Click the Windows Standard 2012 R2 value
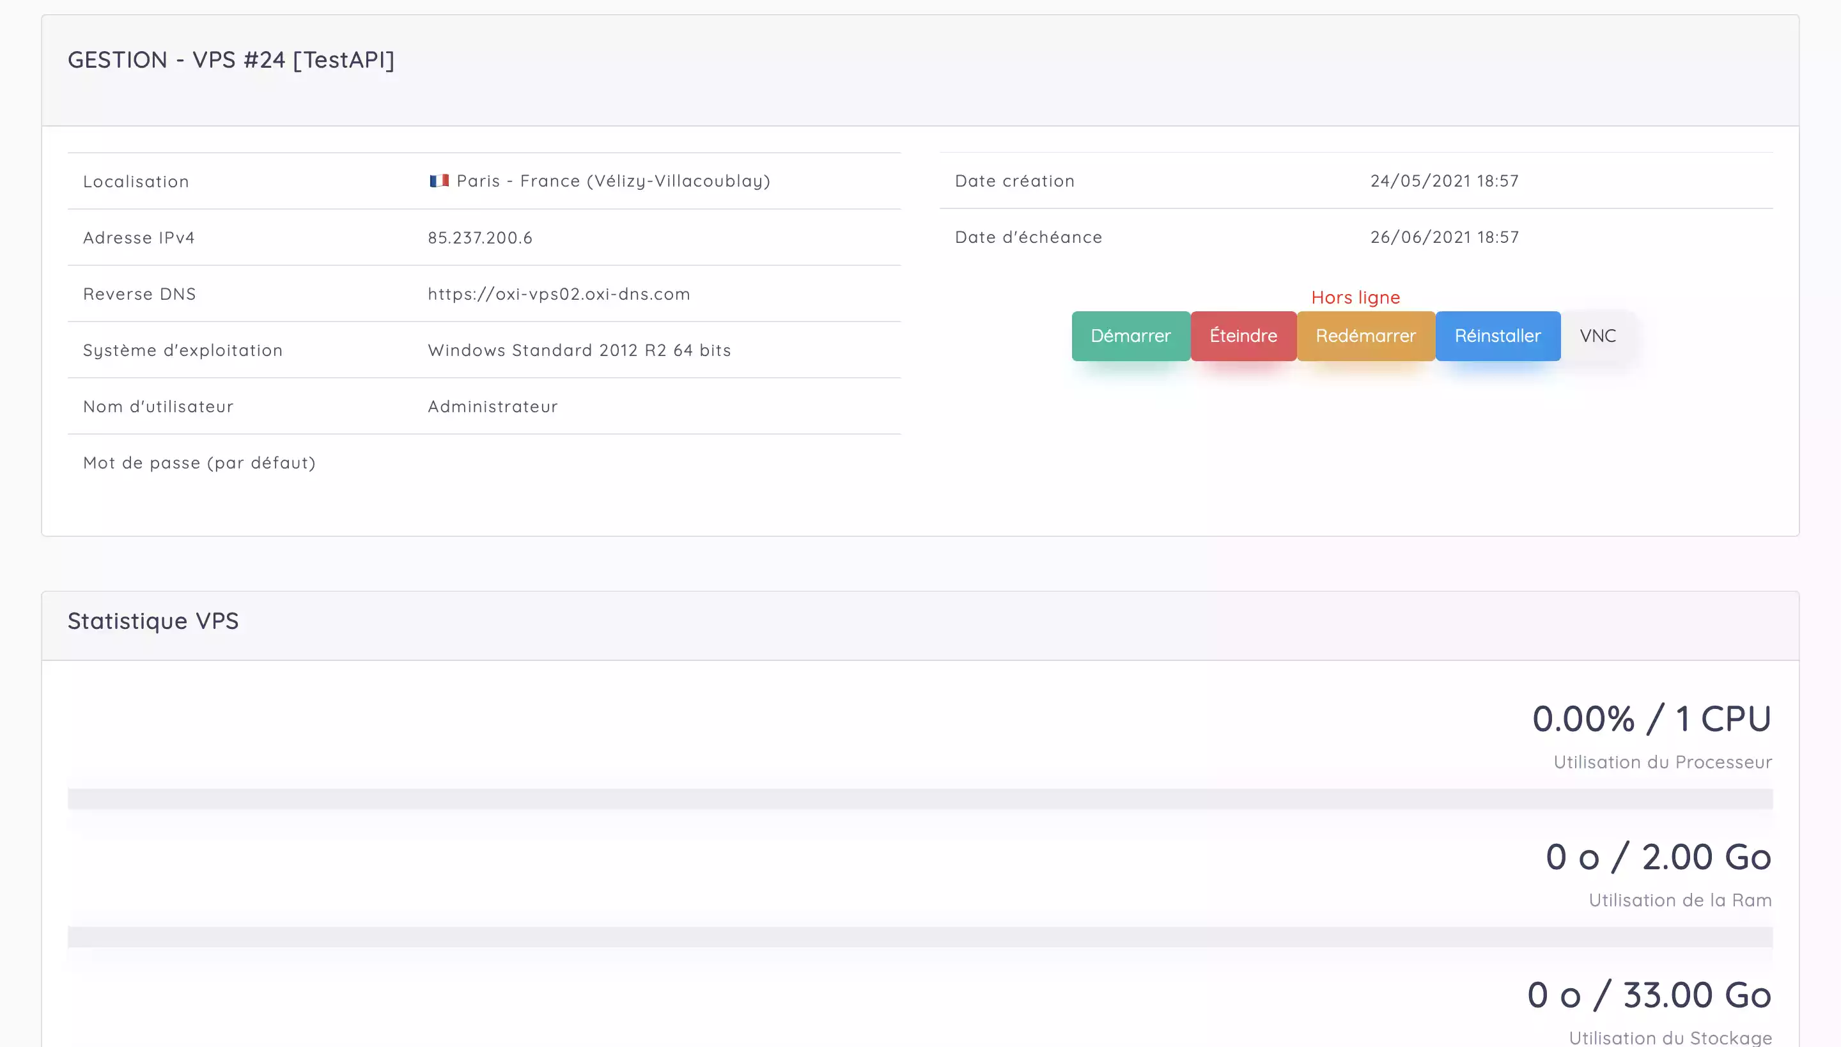1841x1047 pixels. click(x=579, y=350)
